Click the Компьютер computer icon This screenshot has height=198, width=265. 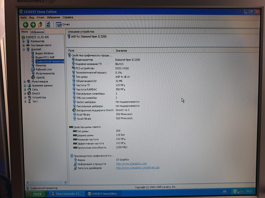tap(28, 41)
